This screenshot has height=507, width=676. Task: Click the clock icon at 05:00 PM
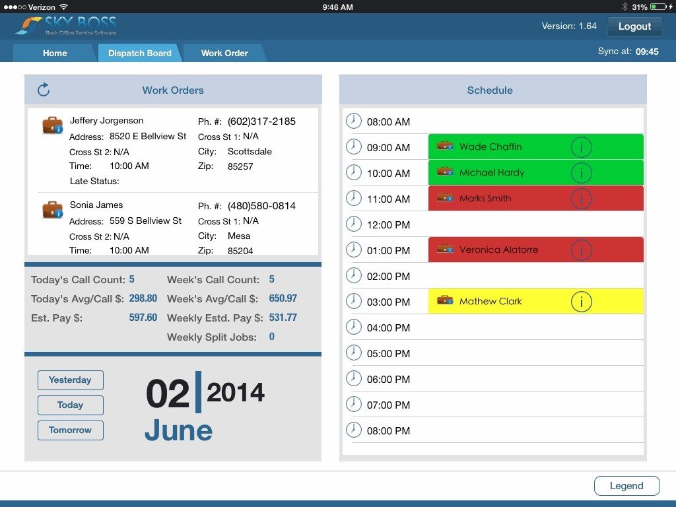coord(354,353)
